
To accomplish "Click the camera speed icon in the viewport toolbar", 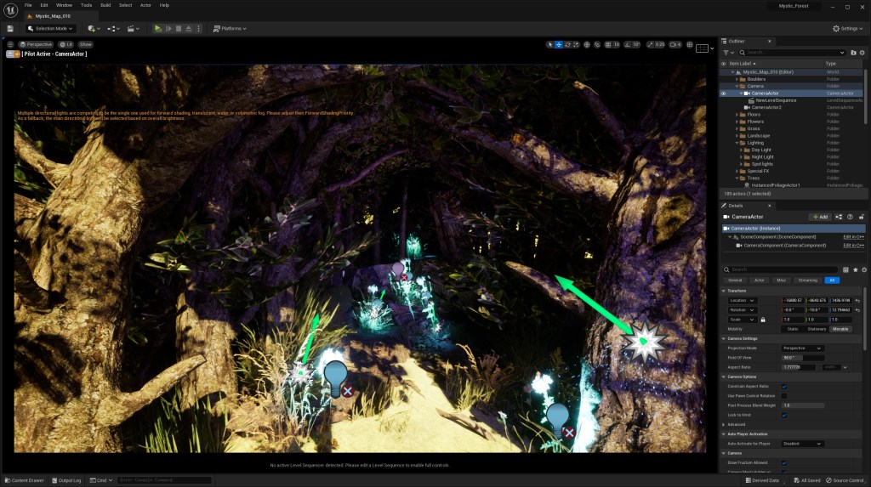I will 671,44.
